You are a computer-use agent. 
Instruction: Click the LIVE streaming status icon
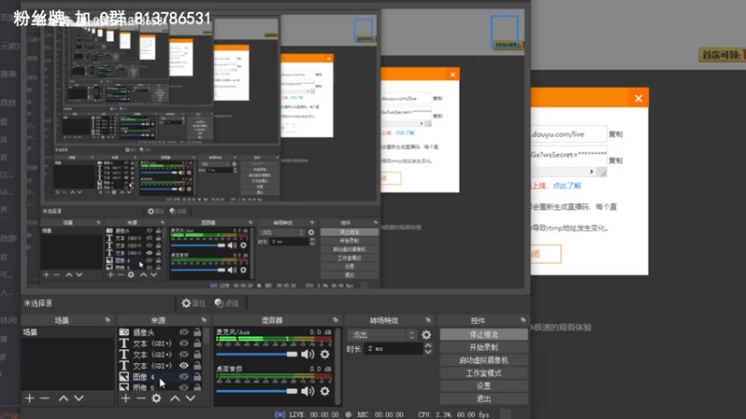pos(281,414)
